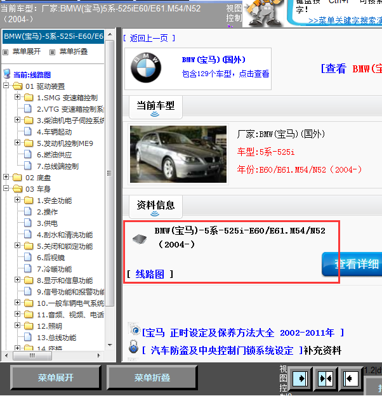
Task: Expand 3.柴油机电子伺控系统 folder node
Action: (x=17, y=120)
